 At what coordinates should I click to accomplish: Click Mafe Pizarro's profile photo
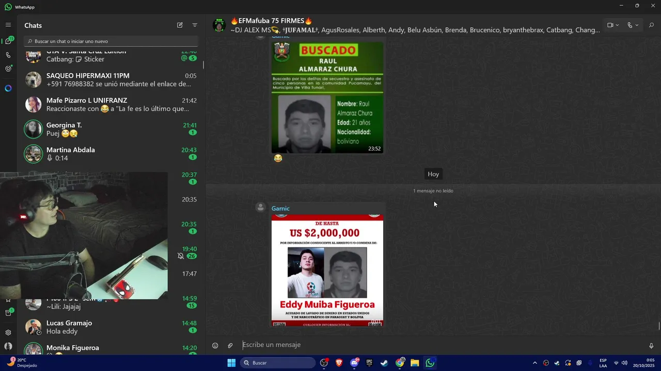point(34,104)
